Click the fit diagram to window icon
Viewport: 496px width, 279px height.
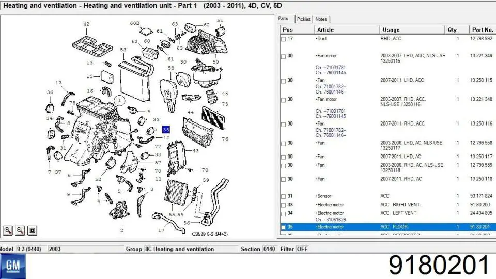click(32, 230)
